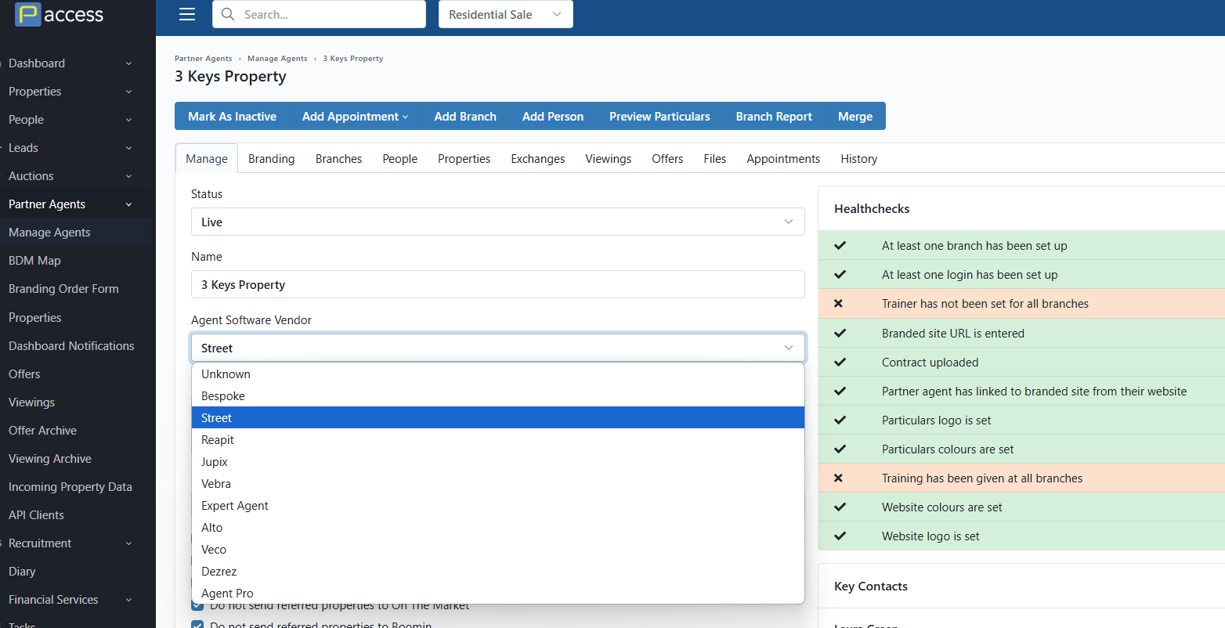Click Branch Report button
The height and width of the screenshot is (628, 1225).
point(774,116)
